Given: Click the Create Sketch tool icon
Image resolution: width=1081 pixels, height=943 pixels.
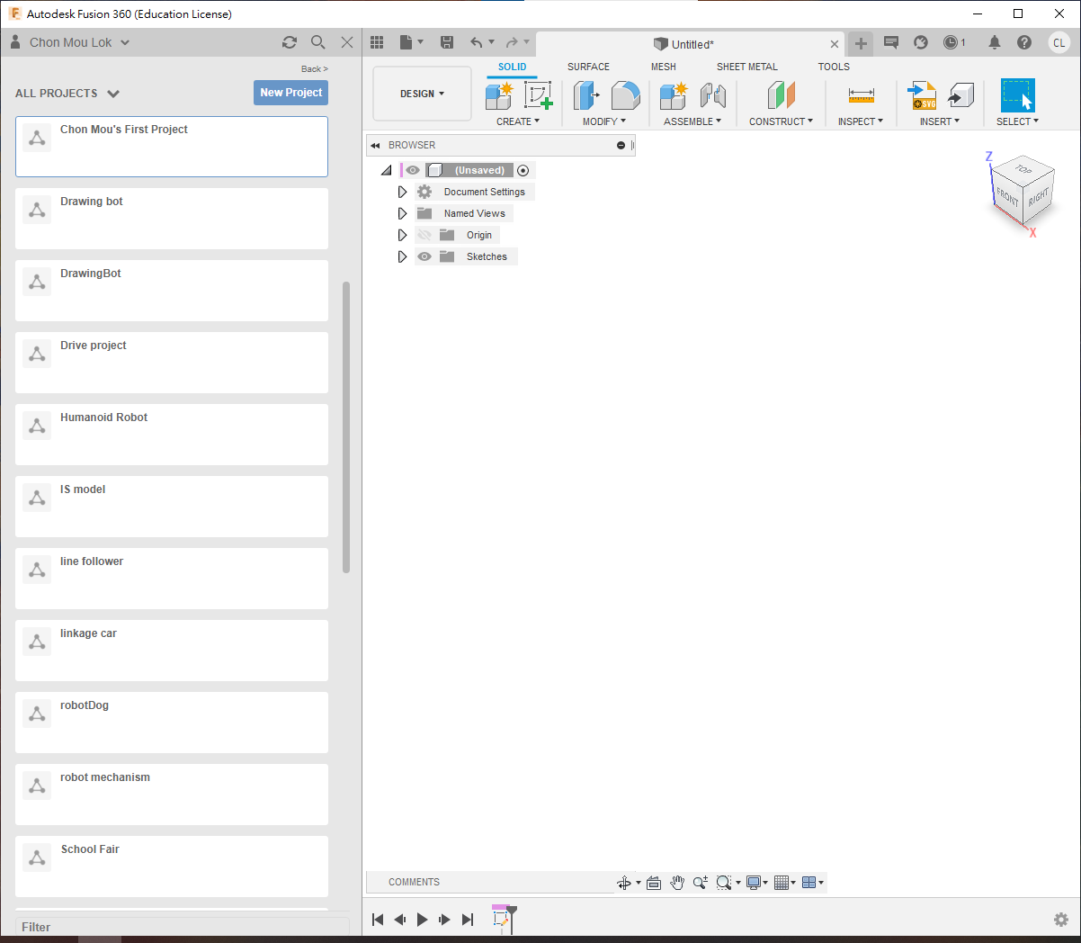Looking at the screenshot, I should pos(538,95).
